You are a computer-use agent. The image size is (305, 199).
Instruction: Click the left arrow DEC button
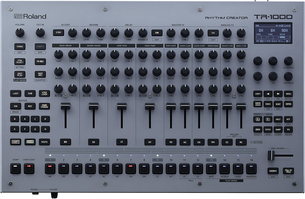click(268, 94)
